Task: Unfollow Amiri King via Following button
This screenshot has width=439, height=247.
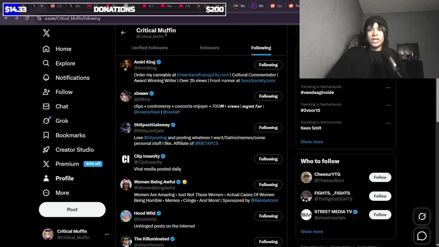Action: coord(268,65)
